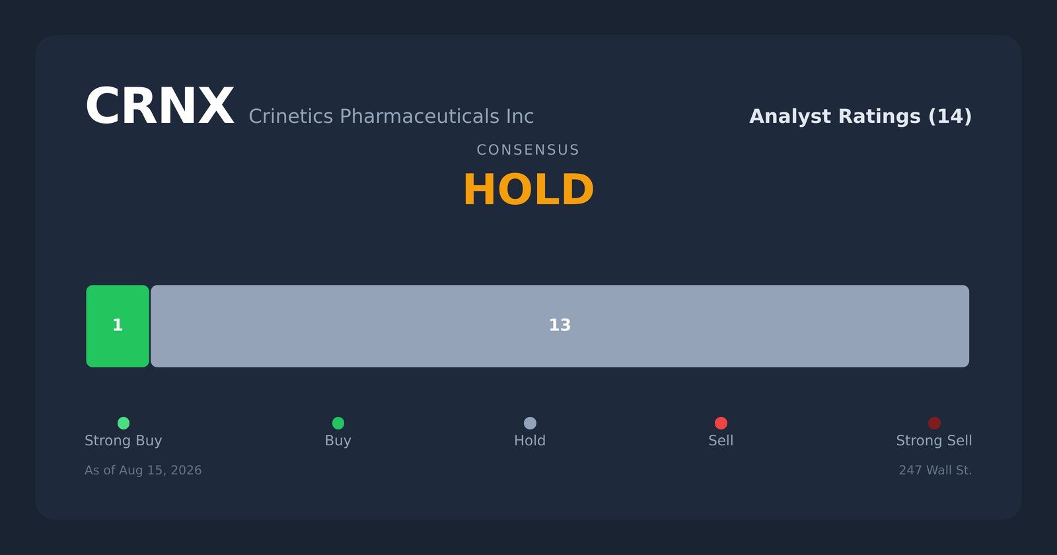The width and height of the screenshot is (1057, 555).
Task: Click the Buy legend label
Action: [x=338, y=441]
